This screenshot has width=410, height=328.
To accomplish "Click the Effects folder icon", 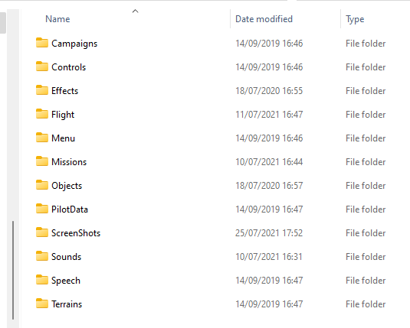I will point(42,90).
